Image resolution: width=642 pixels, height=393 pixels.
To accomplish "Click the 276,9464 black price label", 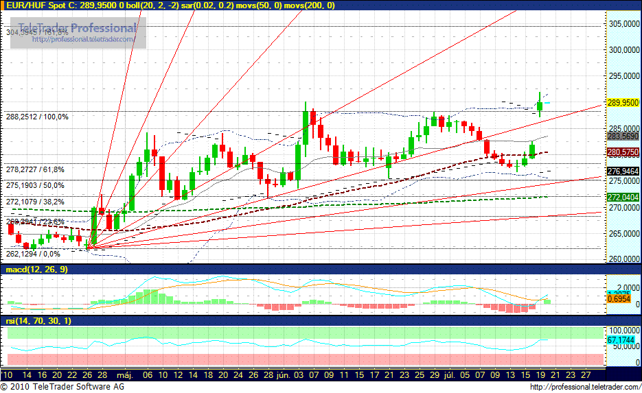I will (x=623, y=171).
